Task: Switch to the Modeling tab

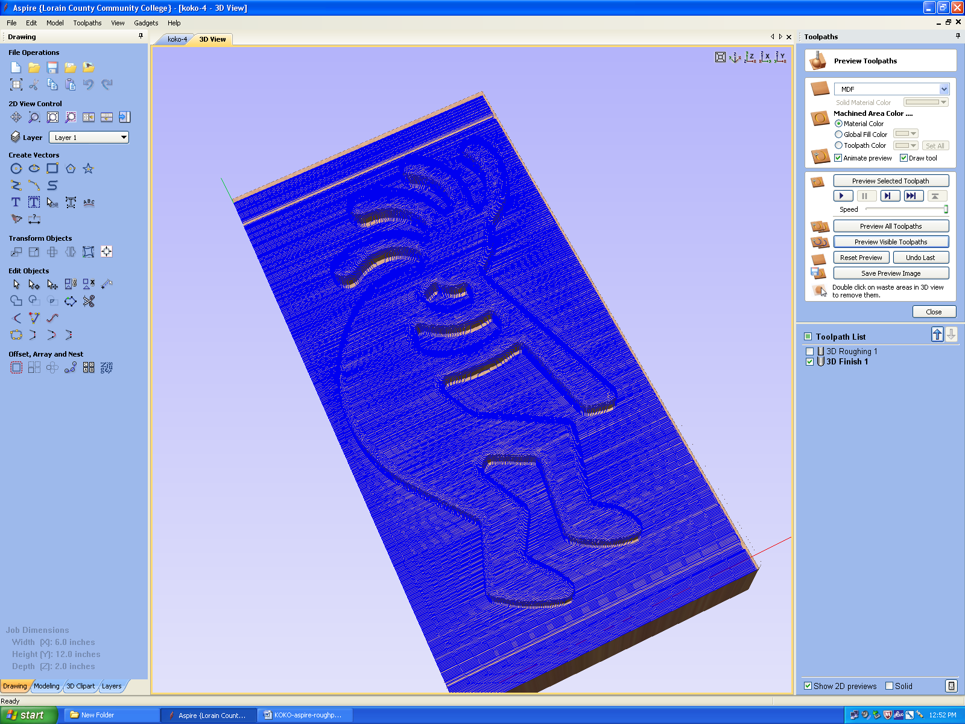Action: tap(46, 686)
